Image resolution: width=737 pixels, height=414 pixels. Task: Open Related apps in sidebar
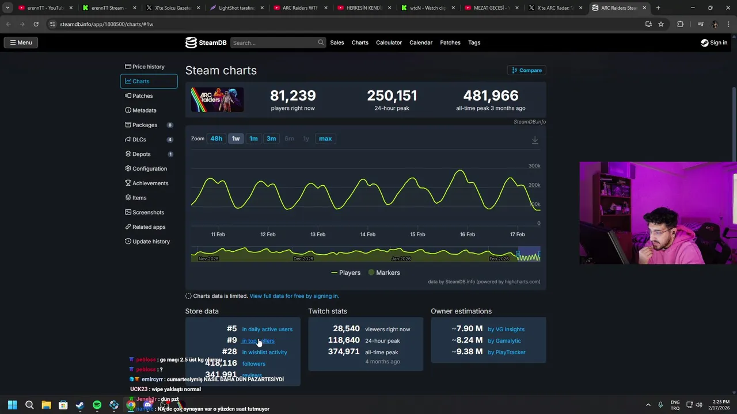(149, 227)
